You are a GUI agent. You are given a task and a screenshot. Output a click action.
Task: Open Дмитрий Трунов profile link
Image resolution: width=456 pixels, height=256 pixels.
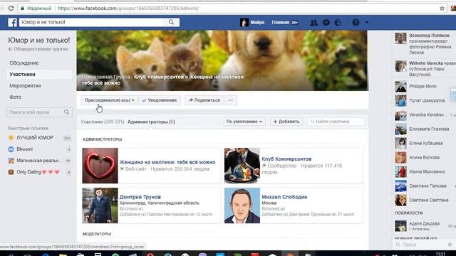pos(140,197)
